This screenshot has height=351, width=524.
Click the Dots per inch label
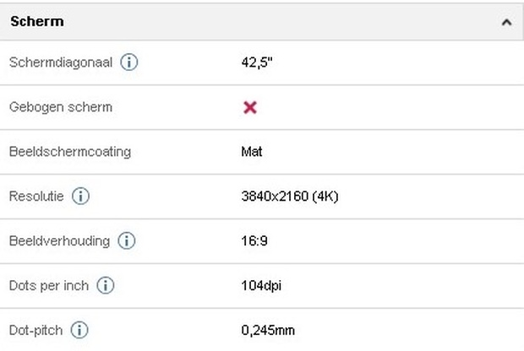[49, 285]
